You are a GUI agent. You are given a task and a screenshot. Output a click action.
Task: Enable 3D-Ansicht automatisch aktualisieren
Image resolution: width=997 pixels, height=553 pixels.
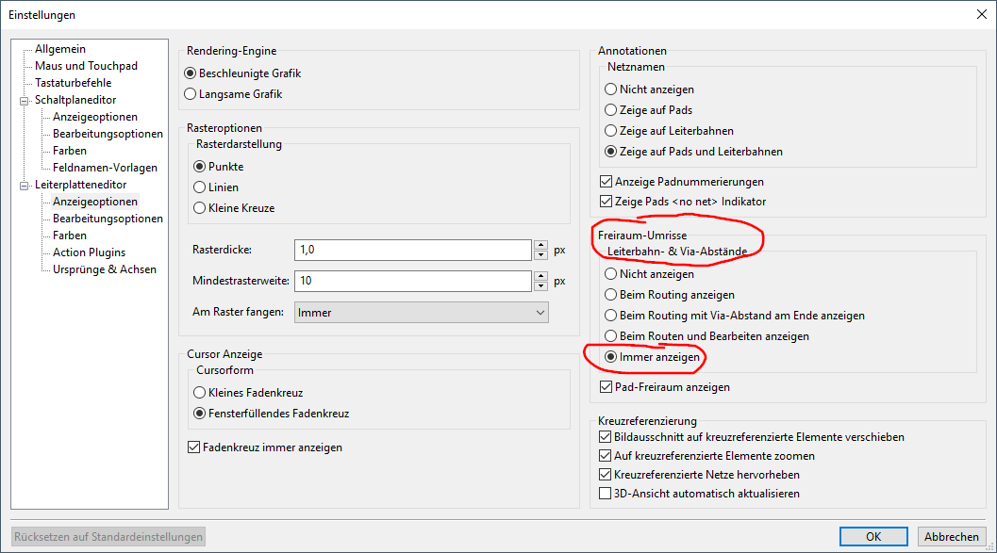pyautogui.click(x=700, y=494)
